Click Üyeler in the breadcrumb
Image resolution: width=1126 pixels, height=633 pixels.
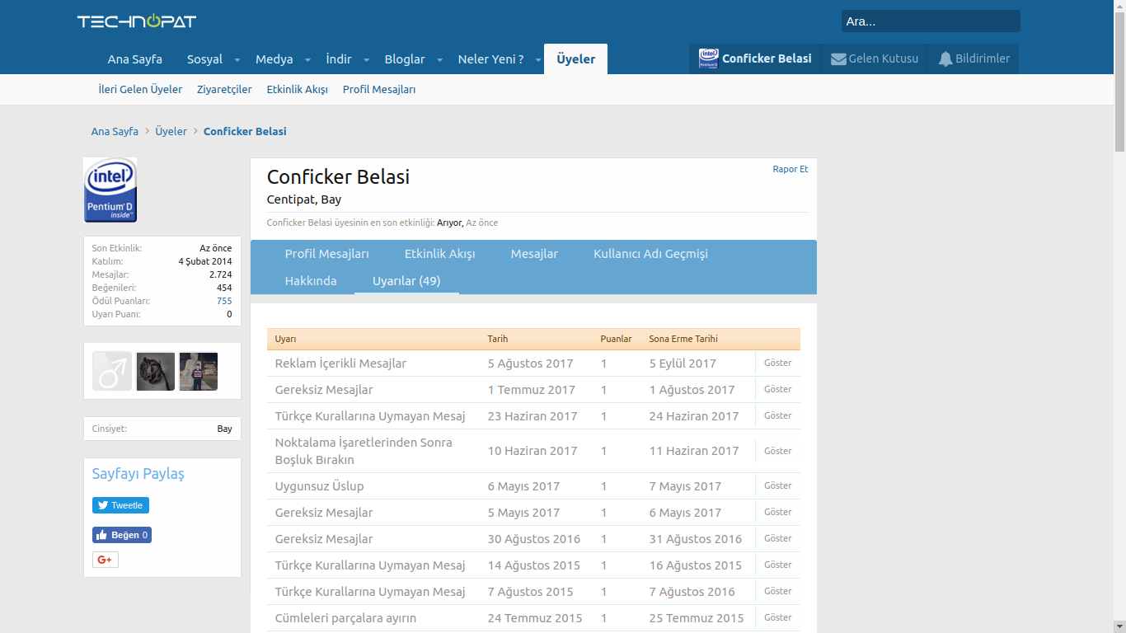coord(171,132)
